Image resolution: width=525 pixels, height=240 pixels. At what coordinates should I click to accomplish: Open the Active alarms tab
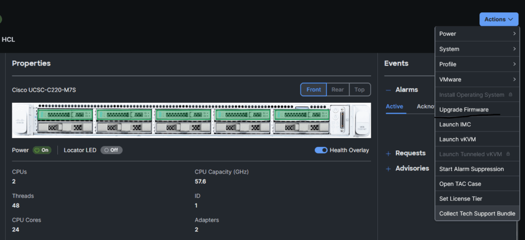(x=394, y=106)
